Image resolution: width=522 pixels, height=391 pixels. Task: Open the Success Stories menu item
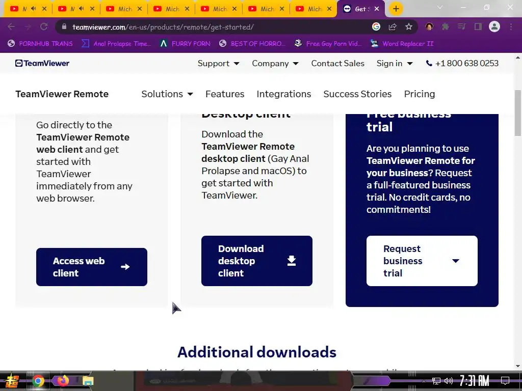click(x=357, y=94)
